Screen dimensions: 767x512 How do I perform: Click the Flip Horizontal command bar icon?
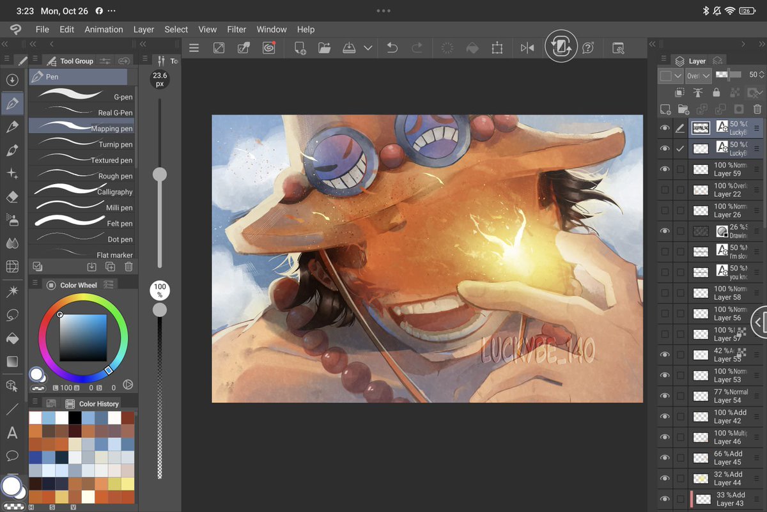click(x=527, y=48)
